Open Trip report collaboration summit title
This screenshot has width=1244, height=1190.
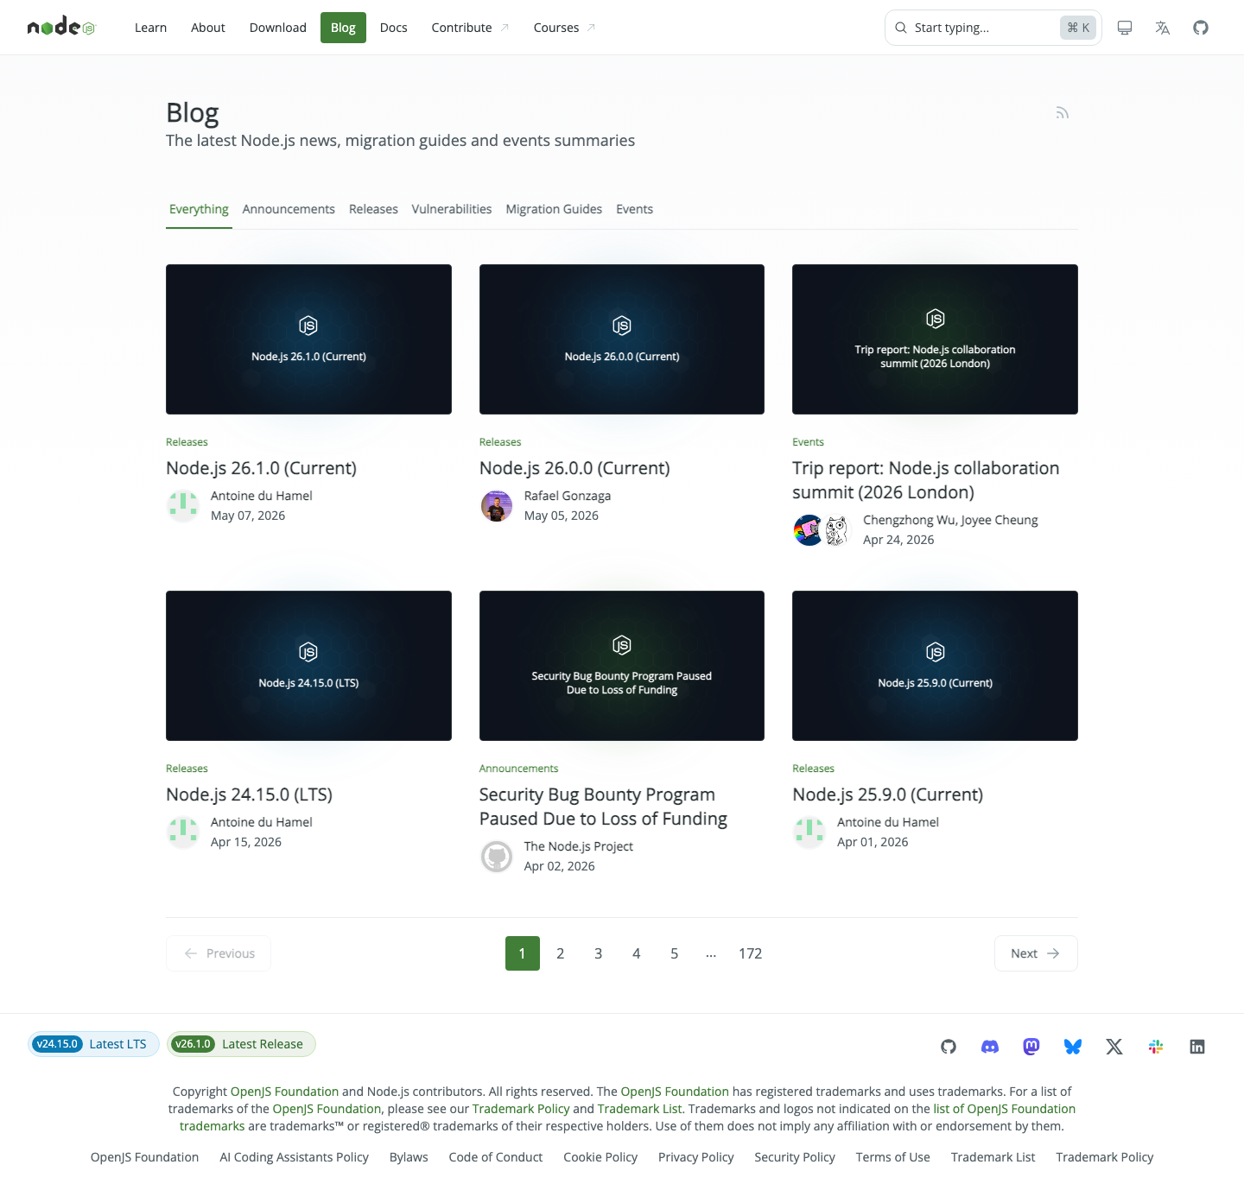pyautogui.click(x=926, y=480)
